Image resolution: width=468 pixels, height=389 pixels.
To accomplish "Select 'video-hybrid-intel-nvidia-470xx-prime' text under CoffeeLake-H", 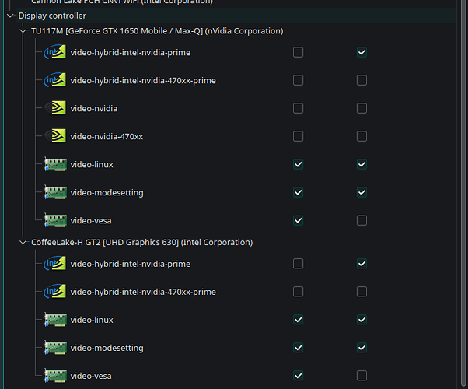I will click(x=143, y=292).
